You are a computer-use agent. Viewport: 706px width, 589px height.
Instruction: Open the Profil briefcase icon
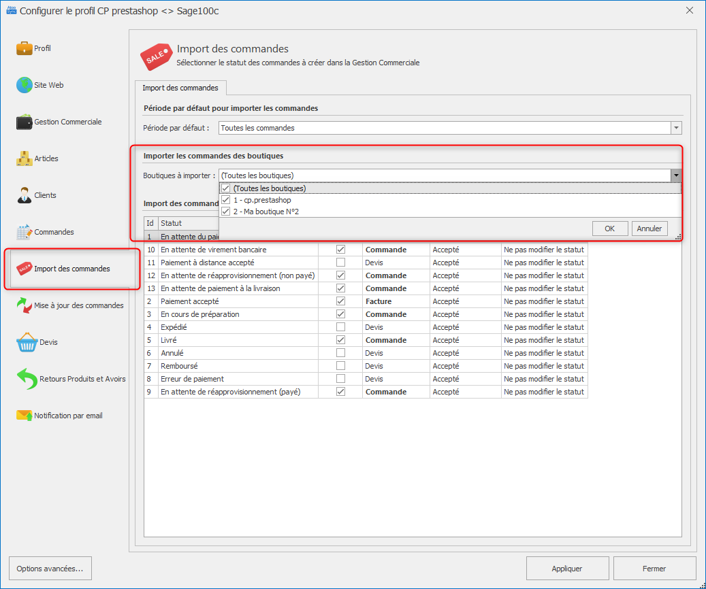pyautogui.click(x=24, y=48)
